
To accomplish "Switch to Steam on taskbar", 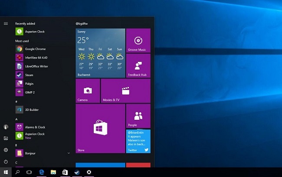I will coord(77,172).
